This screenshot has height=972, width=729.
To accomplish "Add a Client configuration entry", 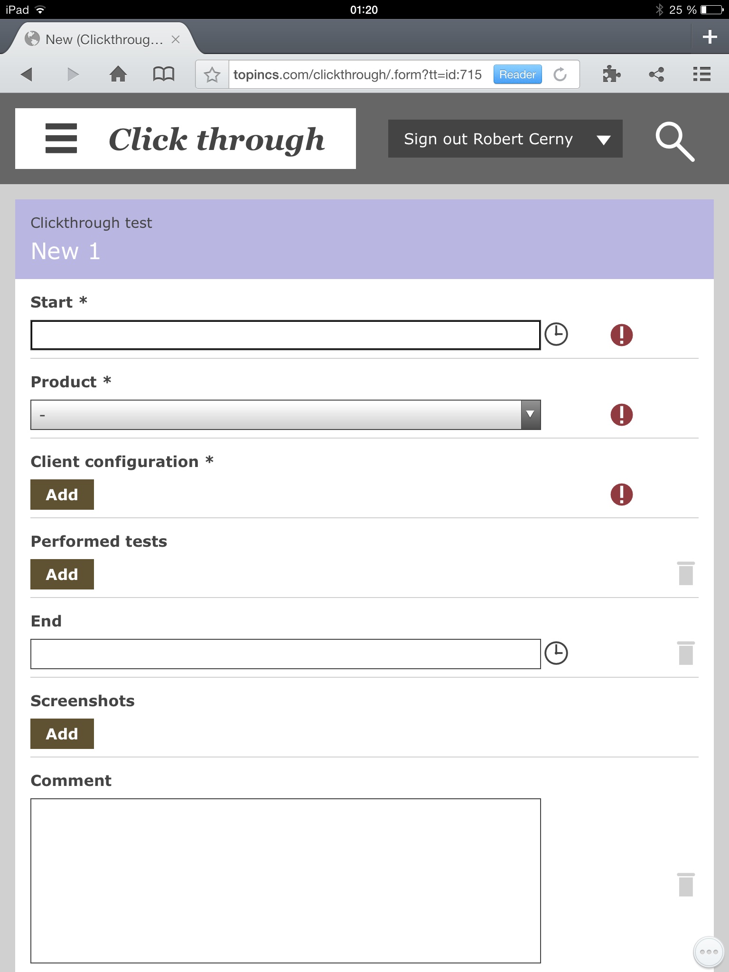I will point(62,495).
